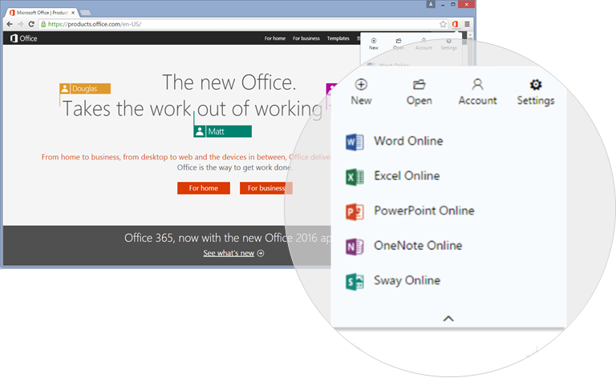Open the Settings gear icon
The height and width of the screenshot is (378, 616).
[x=536, y=85]
